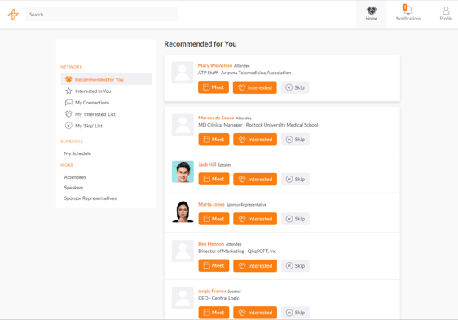Viewport: 458px width, 320px height.
Task: Skip Jack Hill recommendation
Action: click(x=295, y=179)
